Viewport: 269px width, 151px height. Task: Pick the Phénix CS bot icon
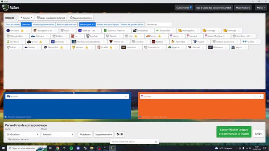pyautogui.click(x=111, y=42)
